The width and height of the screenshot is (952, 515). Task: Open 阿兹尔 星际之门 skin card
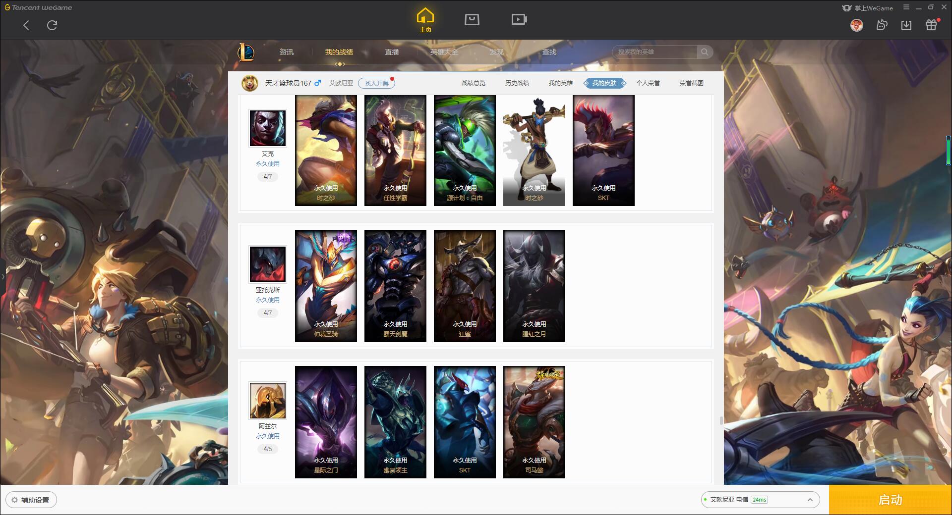pos(326,422)
